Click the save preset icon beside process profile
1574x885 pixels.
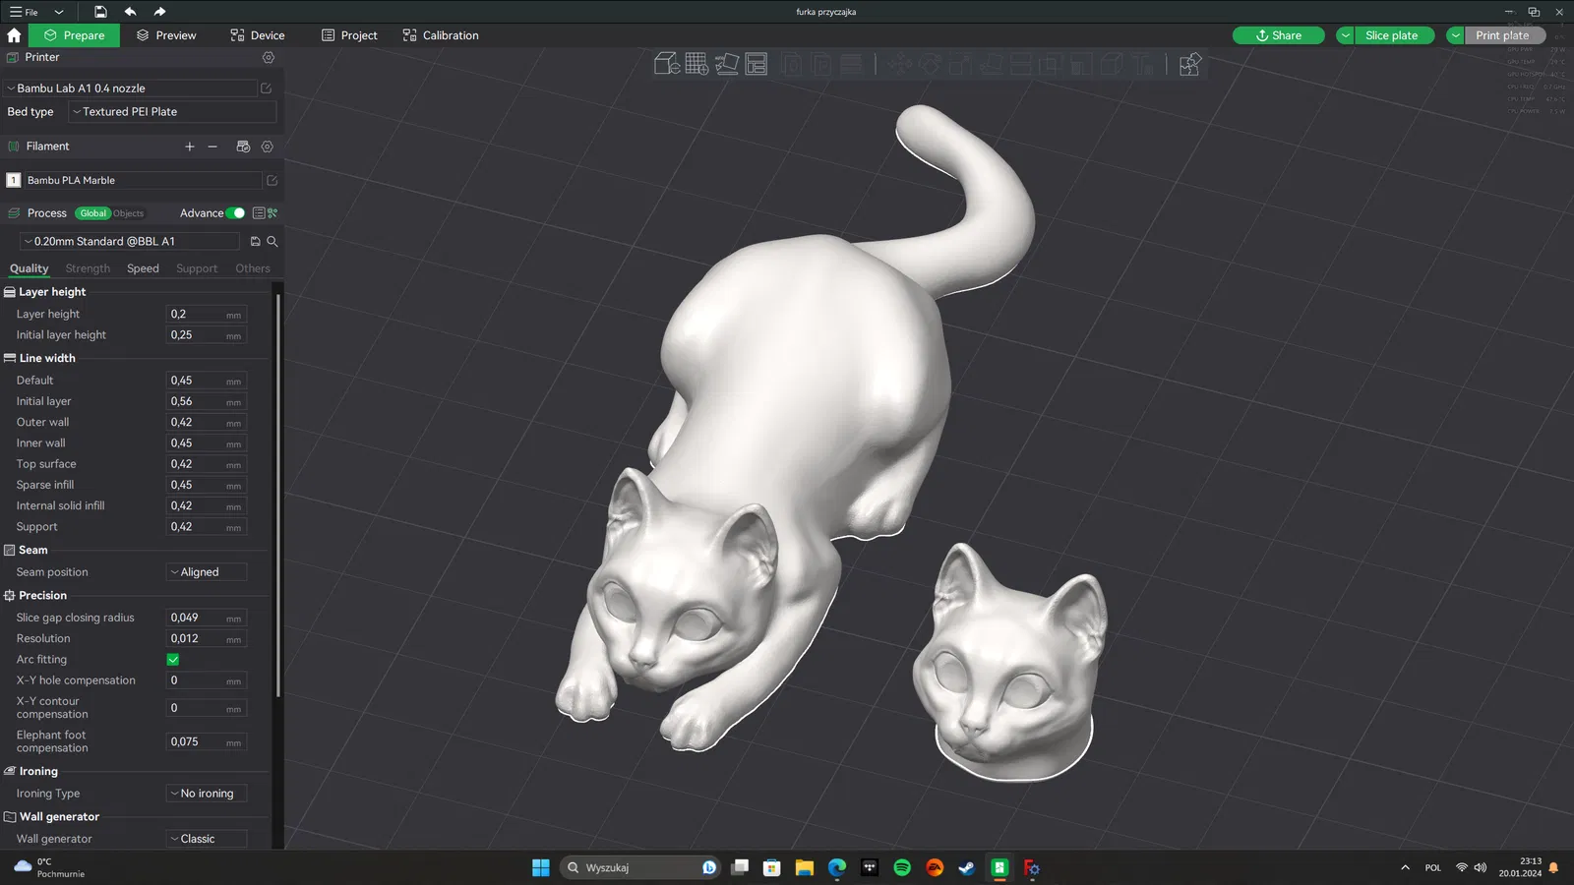[x=256, y=241]
